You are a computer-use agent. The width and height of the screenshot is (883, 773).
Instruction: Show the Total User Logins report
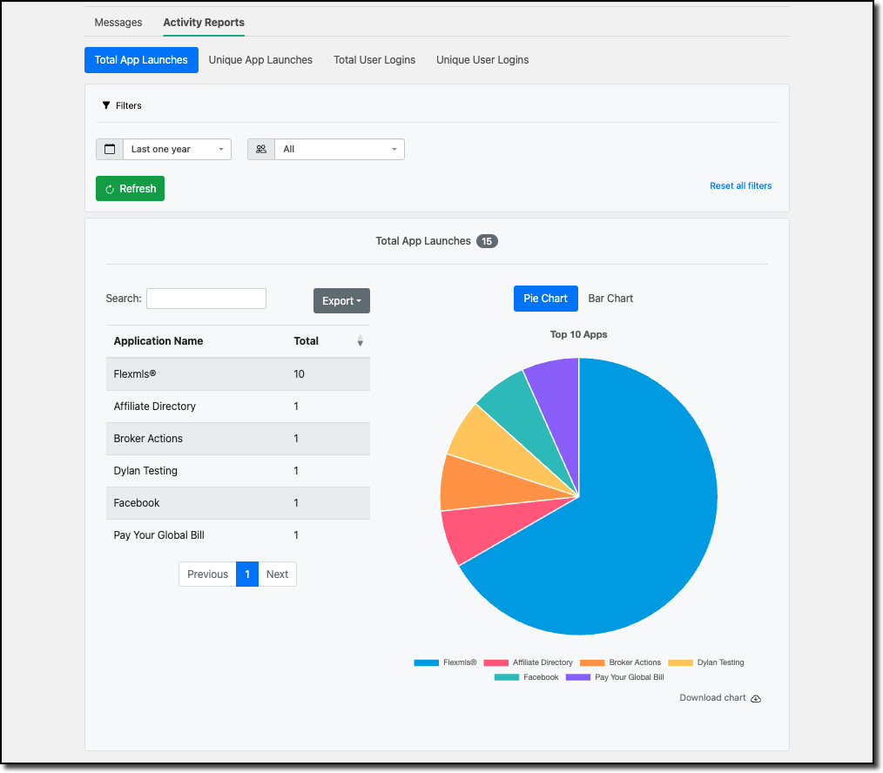(x=374, y=60)
